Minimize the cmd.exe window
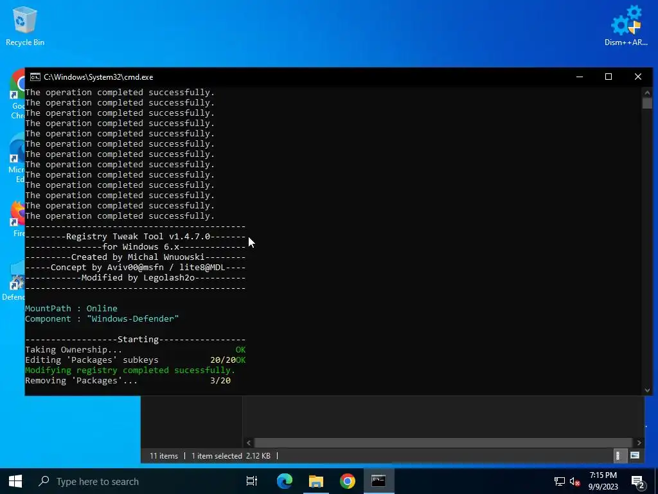This screenshot has height=494, width=658. (x=580, y=77)
